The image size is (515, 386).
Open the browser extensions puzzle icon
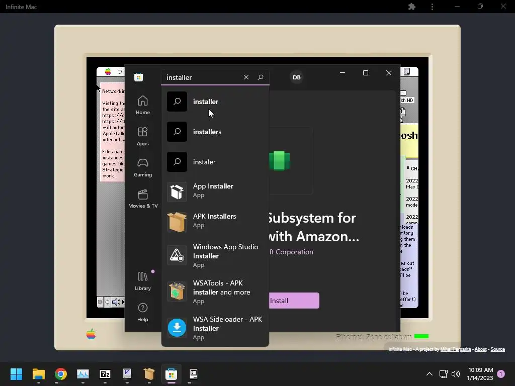[411, 7]
